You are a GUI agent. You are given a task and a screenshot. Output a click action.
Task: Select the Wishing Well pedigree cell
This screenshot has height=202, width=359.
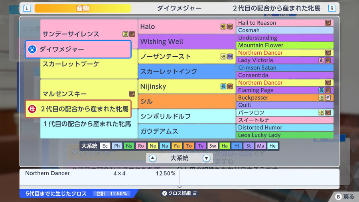(x=187, y=42)
